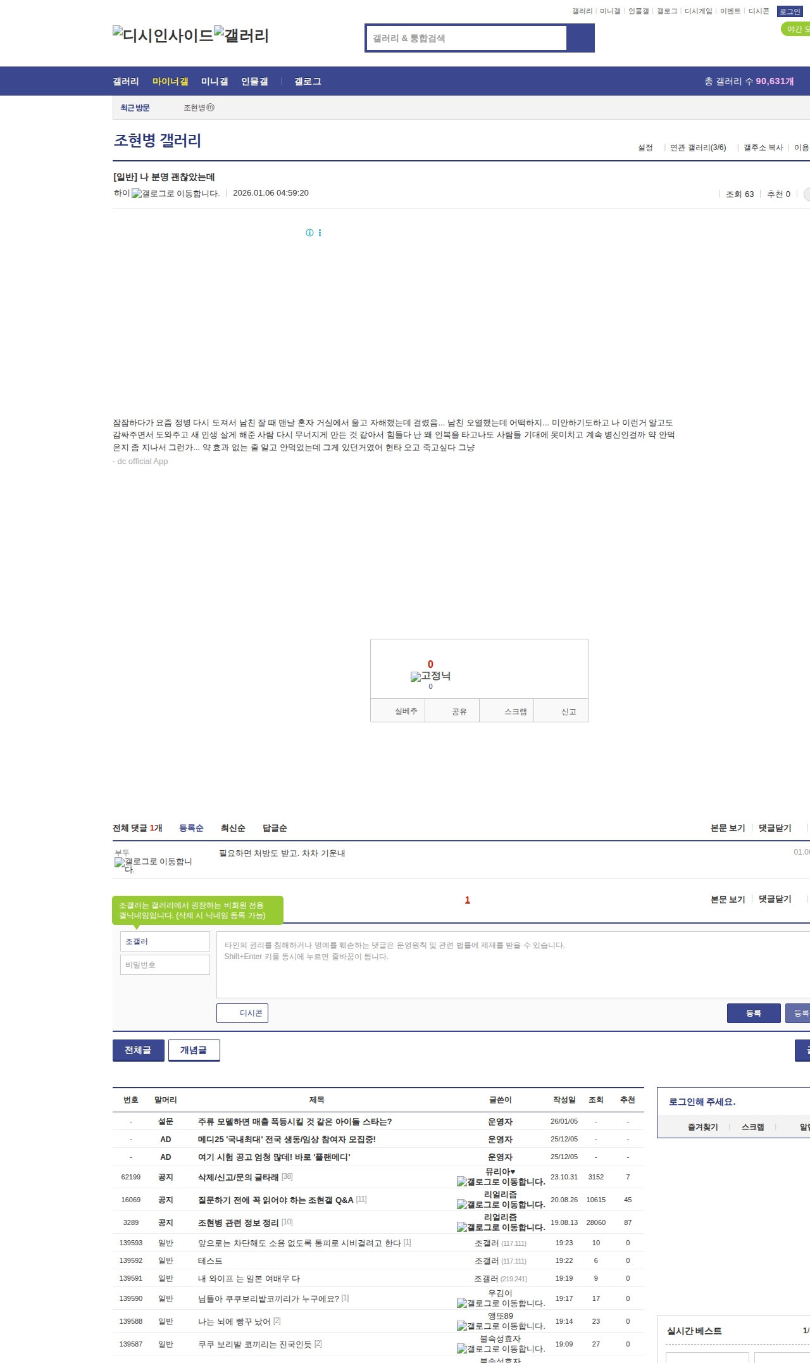810x1363 pixels.
Task: Open post '내 와이프 는 일본 여배우 다'
Action: click(x=249, y=1278)
